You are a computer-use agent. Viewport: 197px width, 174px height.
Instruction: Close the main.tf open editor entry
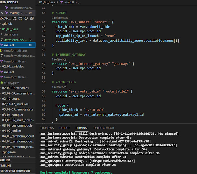(2, 13)
